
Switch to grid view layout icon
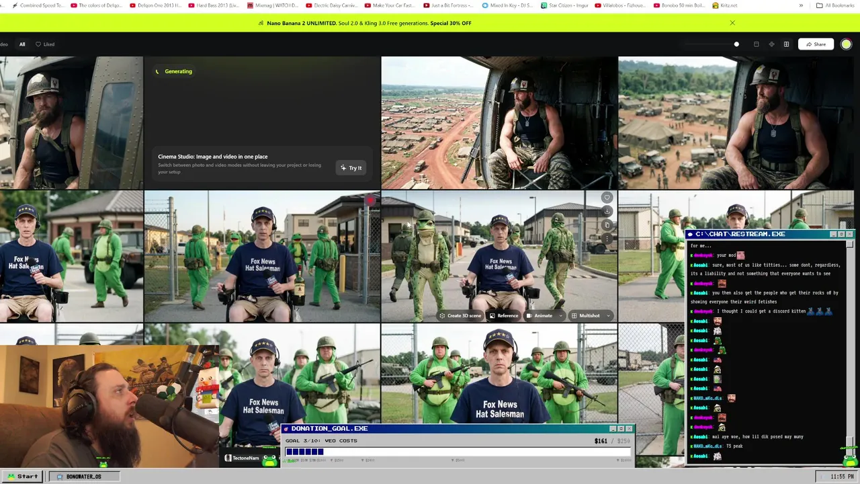point(786,44)
